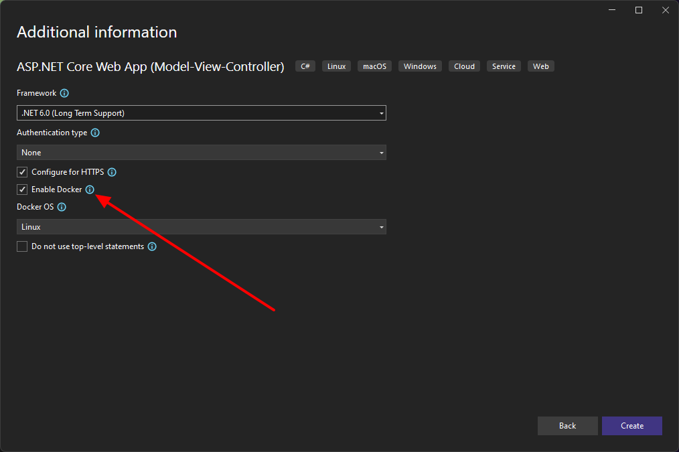
Task: Click the Configure for HTTPS info icon
Action: coord(112,172)
